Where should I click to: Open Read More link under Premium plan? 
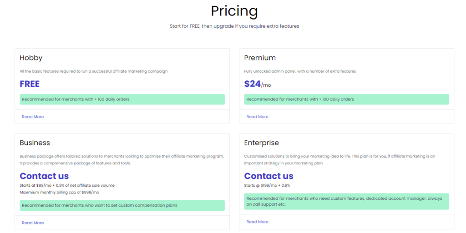pos(258,117)
